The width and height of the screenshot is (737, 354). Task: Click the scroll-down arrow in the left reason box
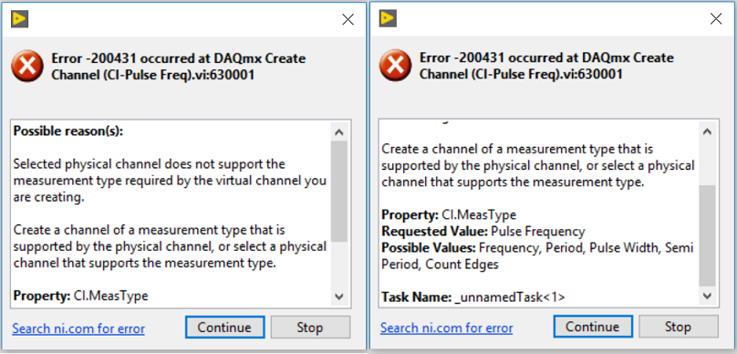point(339,297)
